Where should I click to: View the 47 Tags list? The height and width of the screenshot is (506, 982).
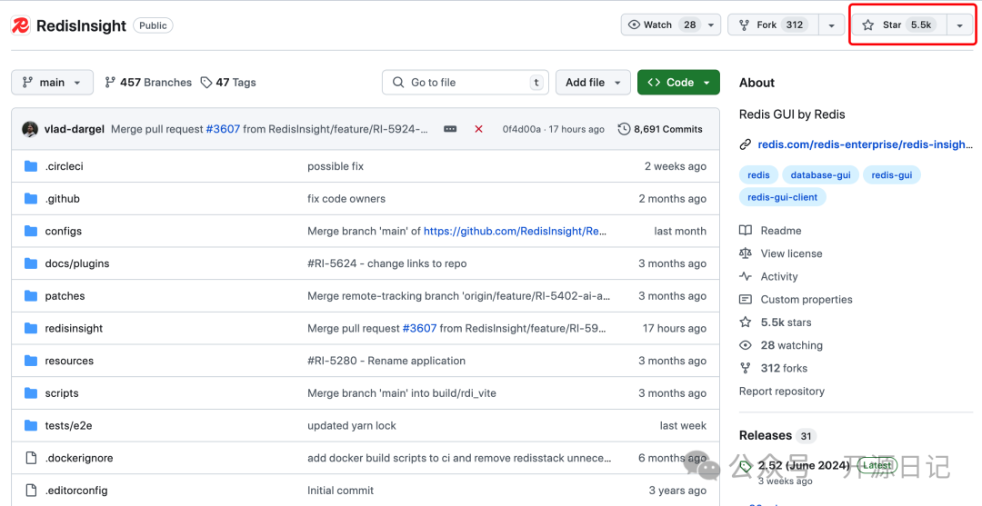click(228, 82)
